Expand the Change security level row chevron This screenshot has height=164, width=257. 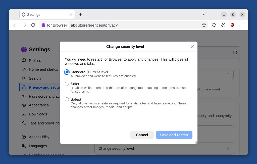pyautogui.click(x=228, y=148)
